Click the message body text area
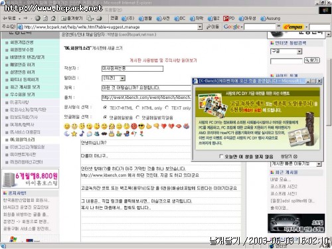332x249 pixels. 161,191
